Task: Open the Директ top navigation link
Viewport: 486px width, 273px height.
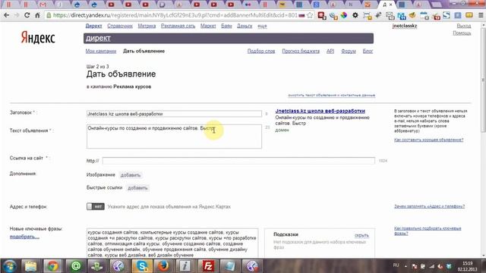Action: click(93, 26)
